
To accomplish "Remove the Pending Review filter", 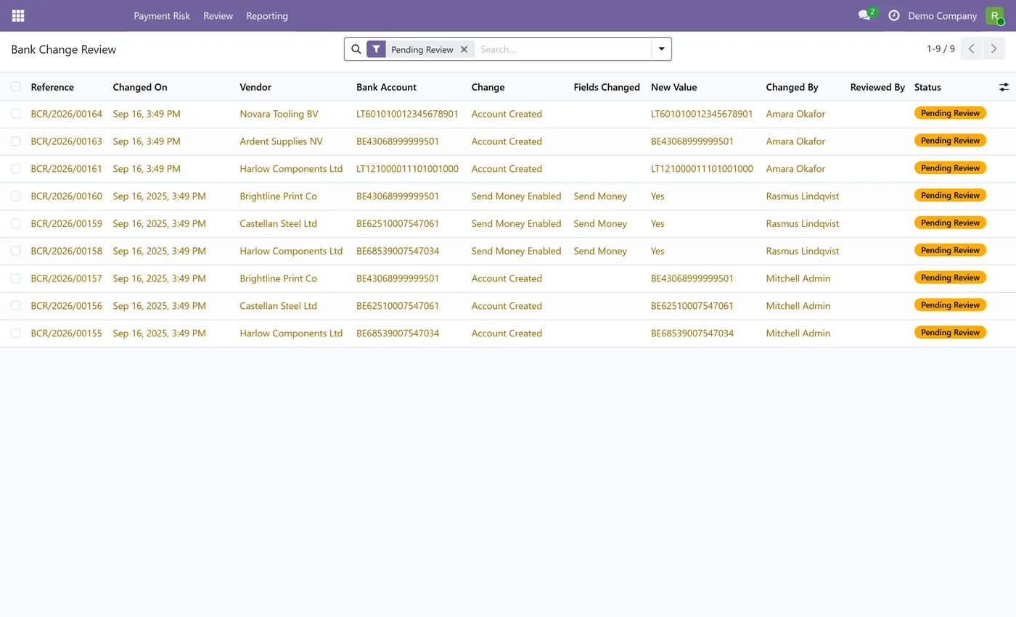I will [x=464, y=49].
